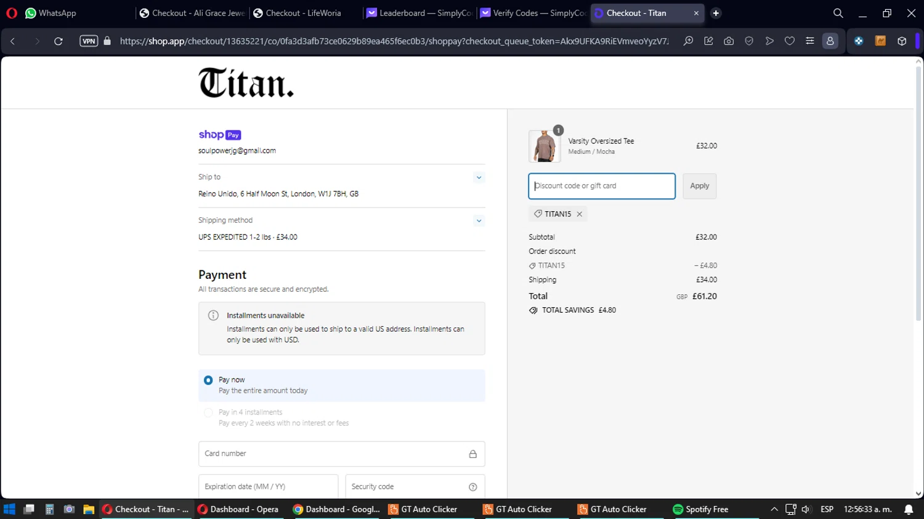Focus the Discount code or gift card field
Viewport: 924px width, 519px height.
pyautogui.click(x=602, y=186)
